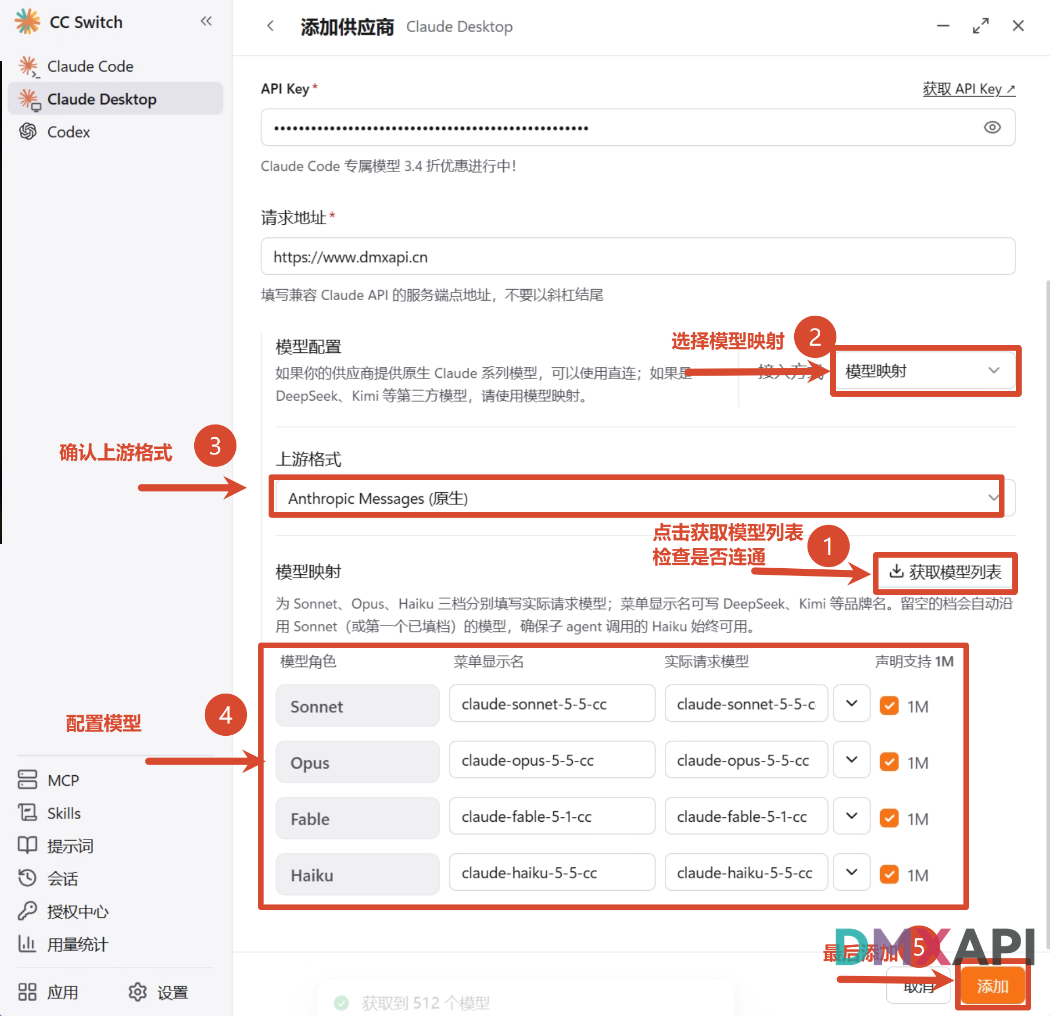
Task: Click the 应用 grid icon
Action: tap(28, 992)
